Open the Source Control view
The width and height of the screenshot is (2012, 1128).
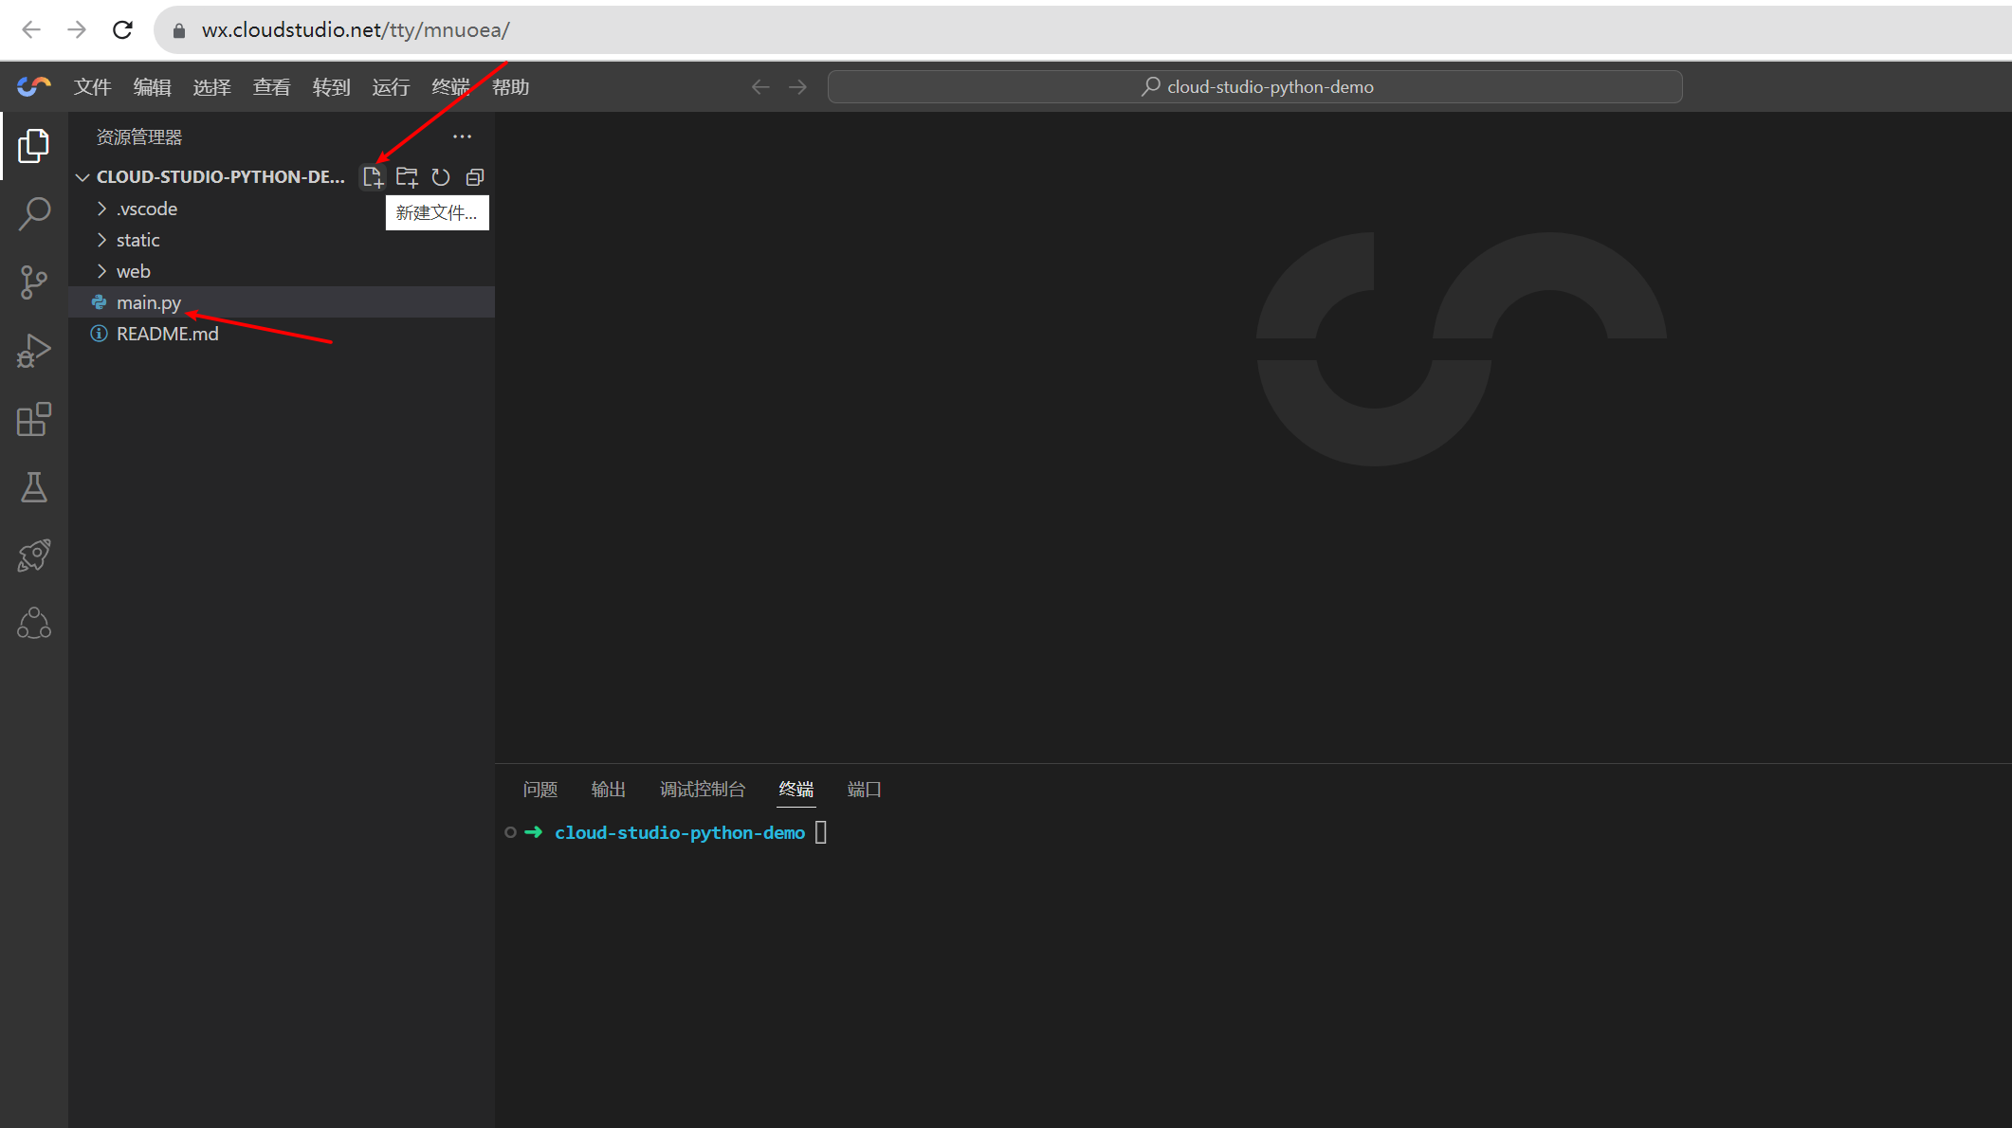point(34,282)
